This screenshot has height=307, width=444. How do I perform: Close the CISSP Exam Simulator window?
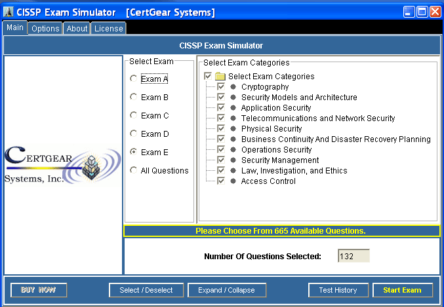click(x=435, y=12)
